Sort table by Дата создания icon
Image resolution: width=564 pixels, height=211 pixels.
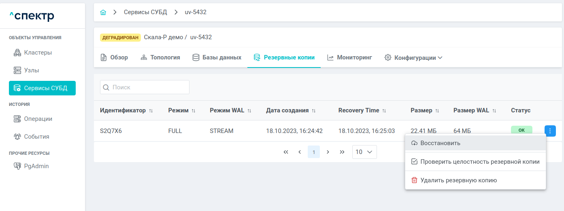click(x=314, y=111)
